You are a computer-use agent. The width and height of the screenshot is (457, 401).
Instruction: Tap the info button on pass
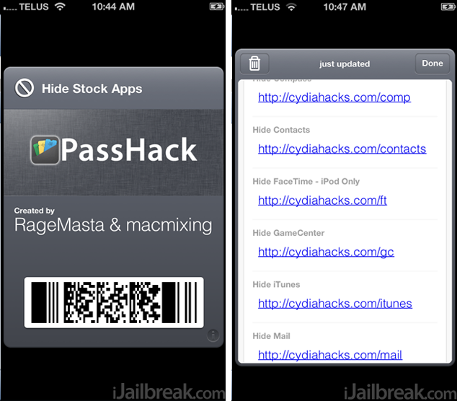(x=213, y=335)
